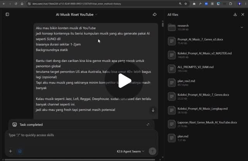248x161 pixels.
Task: Click the Koleksi_Prompt_AI_Music_Lengkap.md name
Action: 202,108
